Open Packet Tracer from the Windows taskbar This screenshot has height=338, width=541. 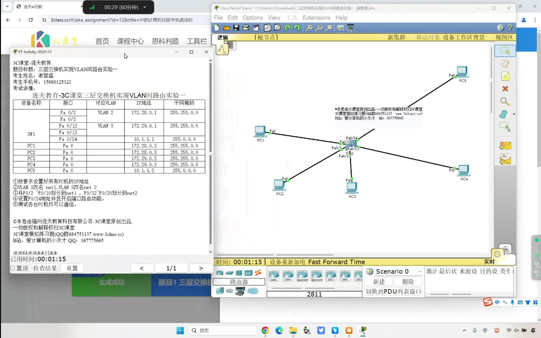[x=363, y=330]
